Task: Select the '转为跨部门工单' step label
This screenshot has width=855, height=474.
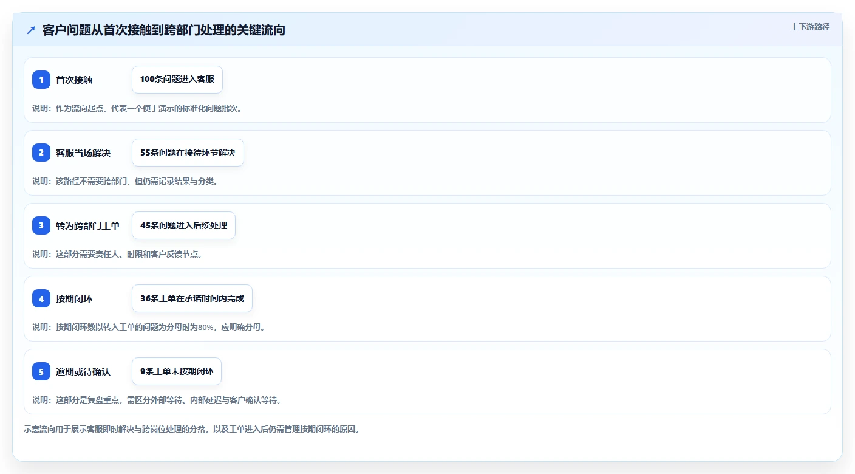Action: (87, 225)
